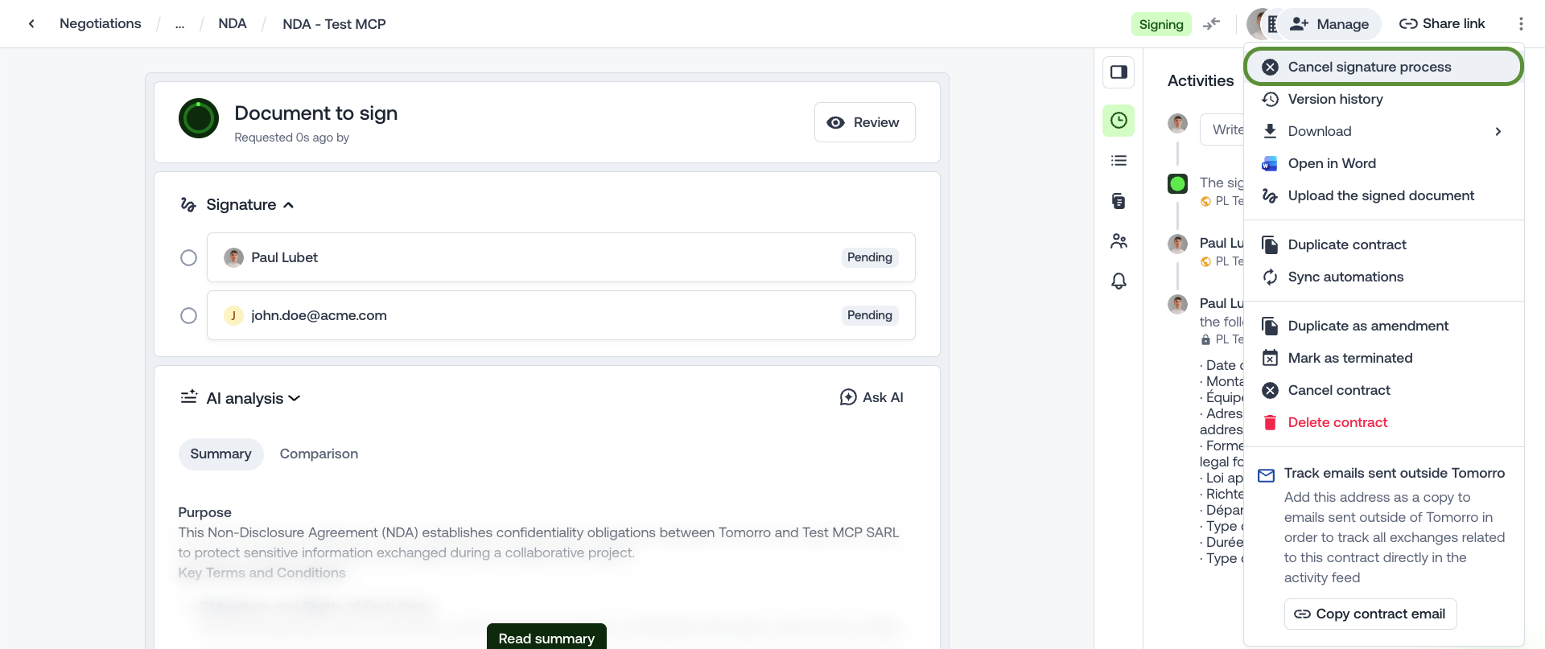
Task: Click the collapse arrows icon beside Signing
Action: 1212,24
